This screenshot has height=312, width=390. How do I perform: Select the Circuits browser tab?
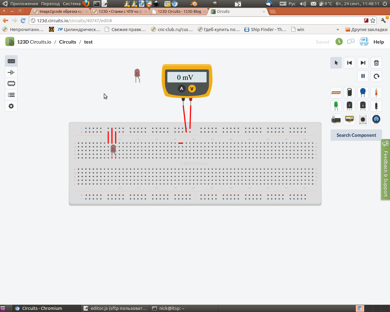click(x=239, y=11)
